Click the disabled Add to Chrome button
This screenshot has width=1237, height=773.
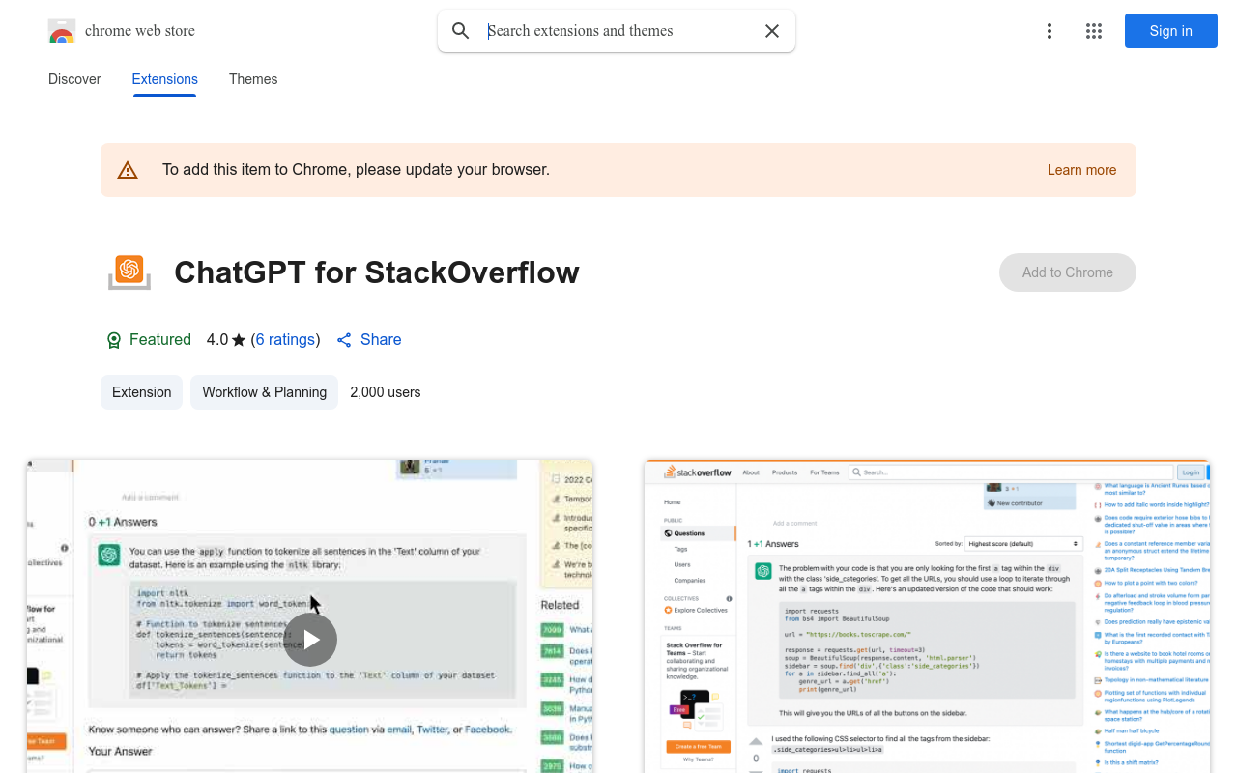point(1068,272)
